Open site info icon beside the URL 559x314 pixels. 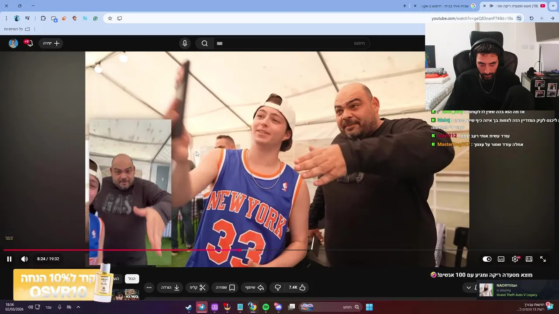tap(519, 18)
